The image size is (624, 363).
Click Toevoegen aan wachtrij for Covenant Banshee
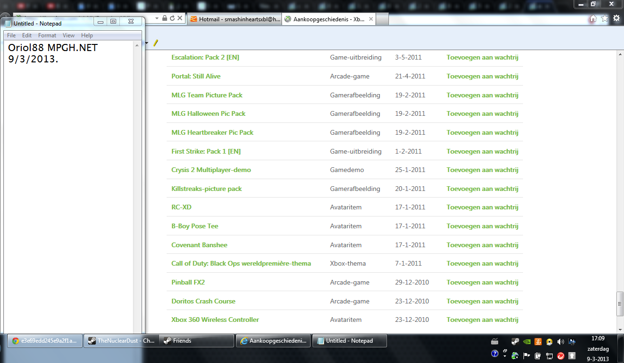point(482,245)
